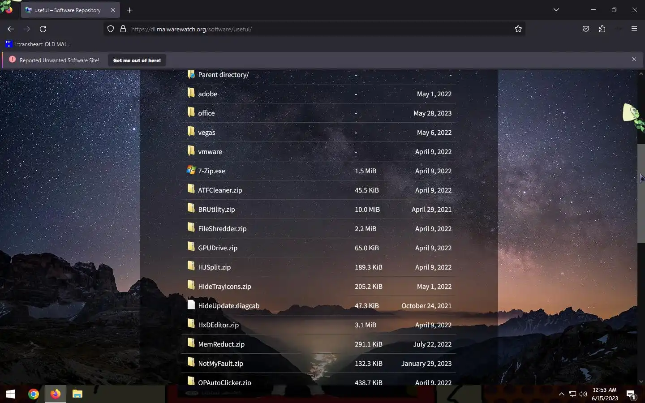Download HideUpdate.diagcab

pyautogui.click(x=228, y=306)
